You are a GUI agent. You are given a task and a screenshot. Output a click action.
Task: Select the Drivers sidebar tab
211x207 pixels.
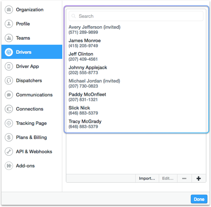(32, 52)
